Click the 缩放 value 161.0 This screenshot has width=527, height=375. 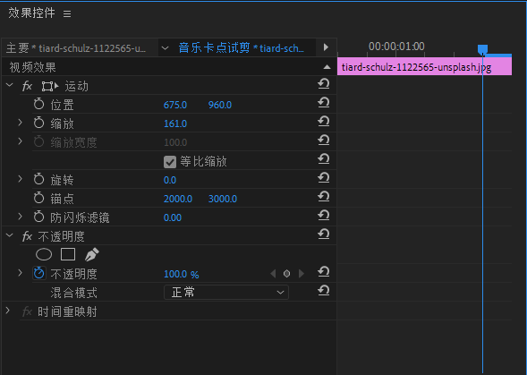(x=175, y=124)
